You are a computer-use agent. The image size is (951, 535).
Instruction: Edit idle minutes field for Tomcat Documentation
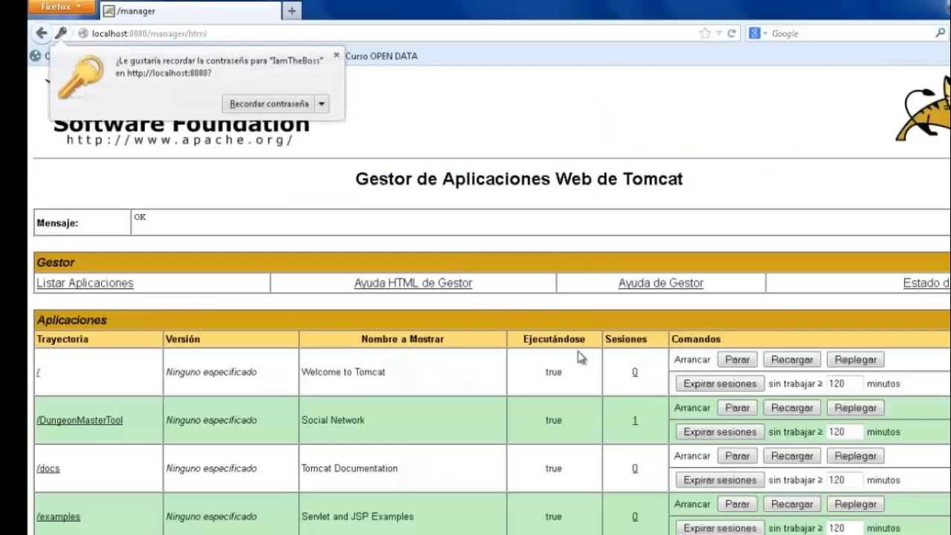point(845,480)
